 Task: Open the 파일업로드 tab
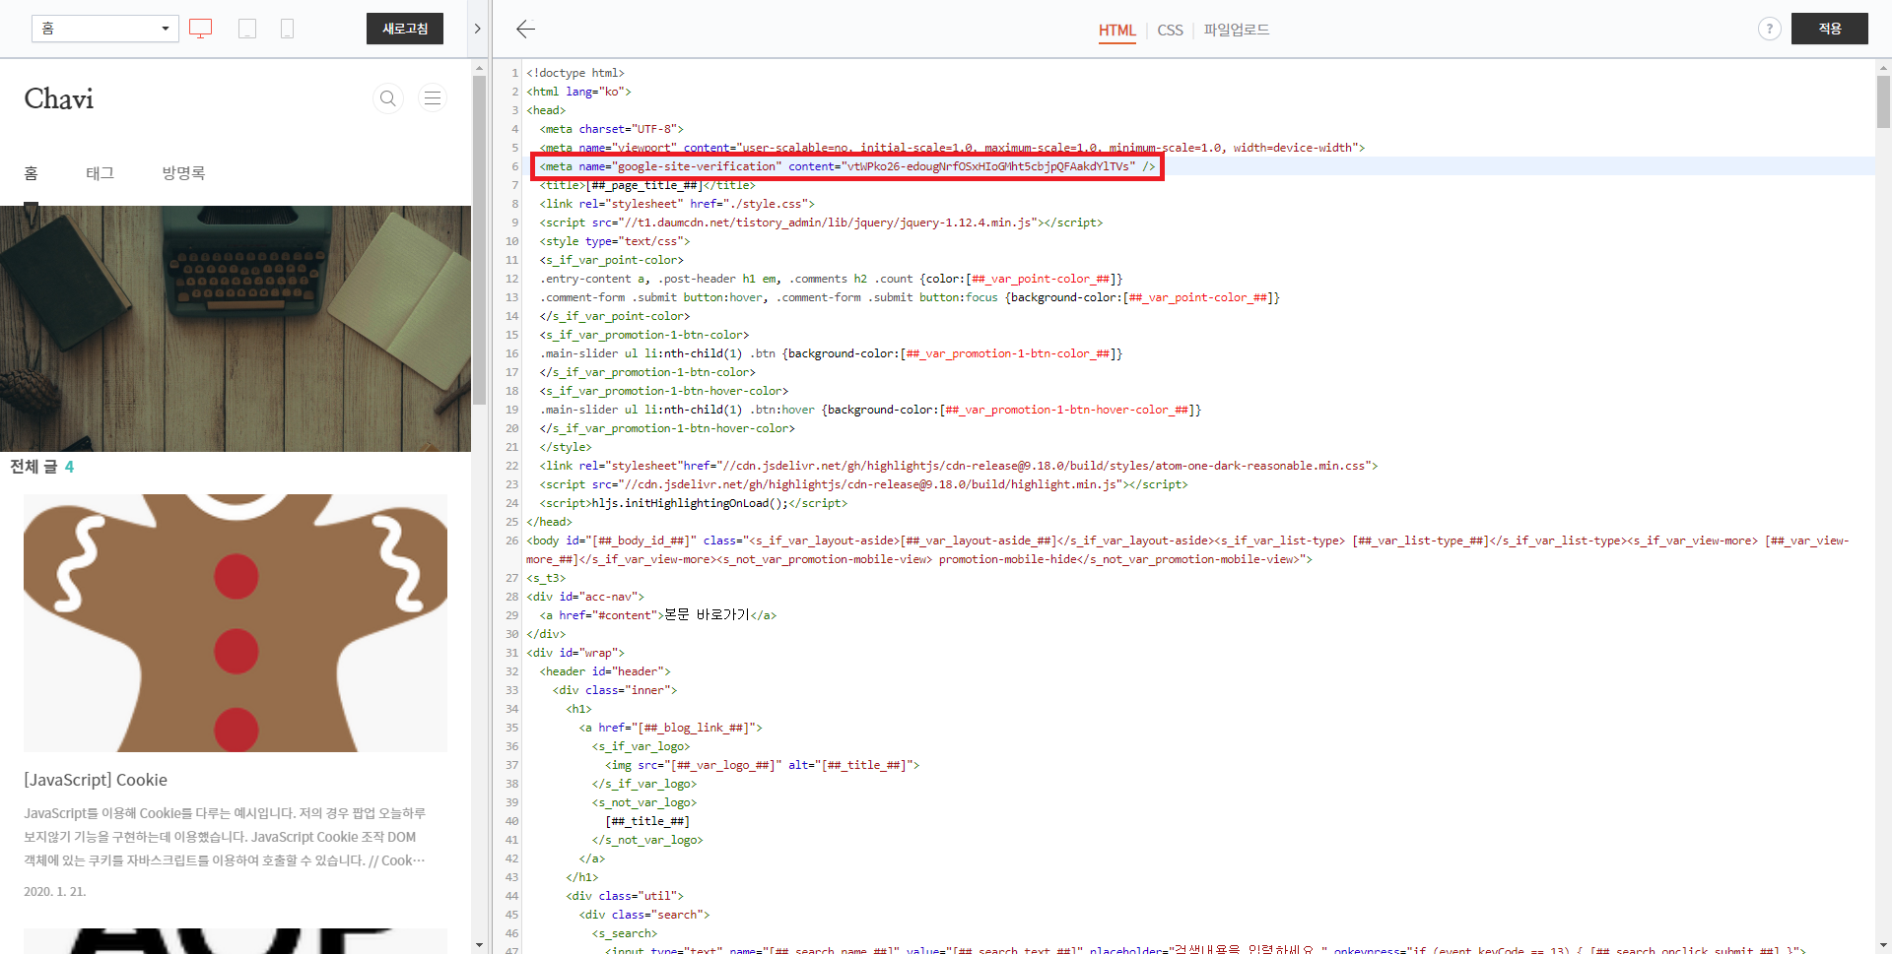coord(1237,31)
